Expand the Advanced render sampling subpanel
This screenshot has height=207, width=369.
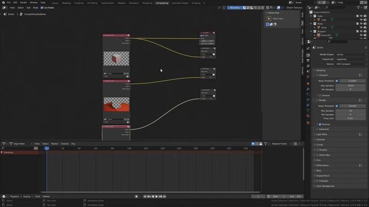click(x=323, y=129)
